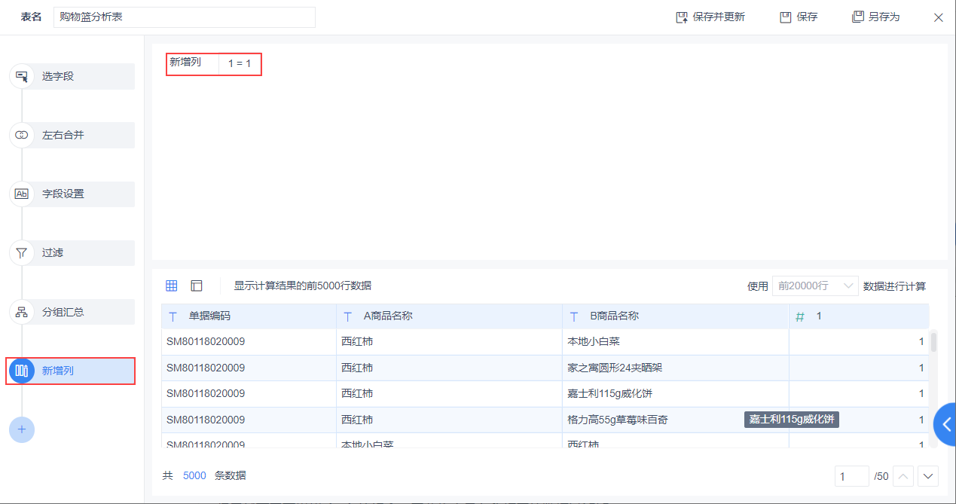Screen dimensions: 956x504
Task: Click the page number input field
Action: 851,476
